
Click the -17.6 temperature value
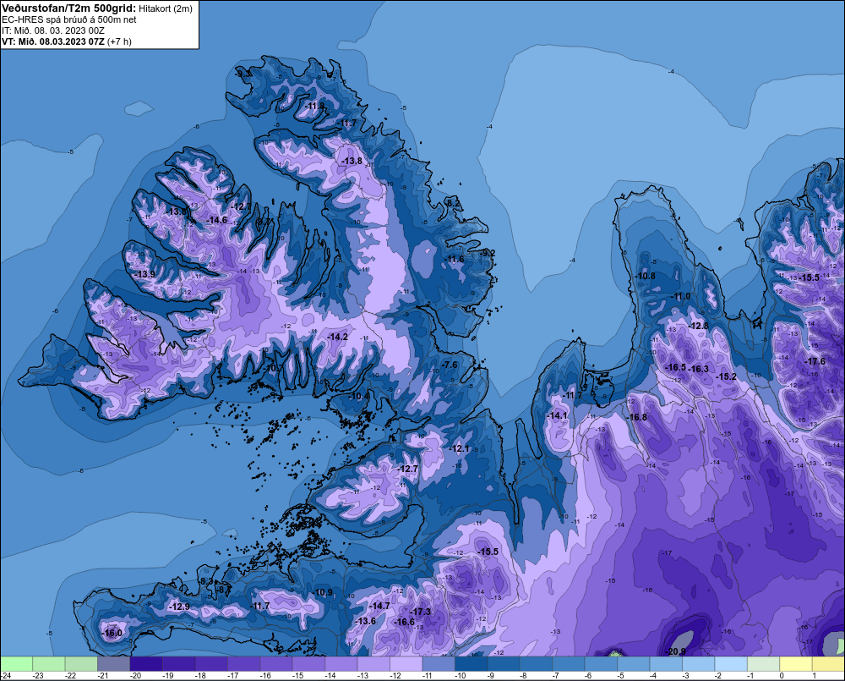click(815, 361)
